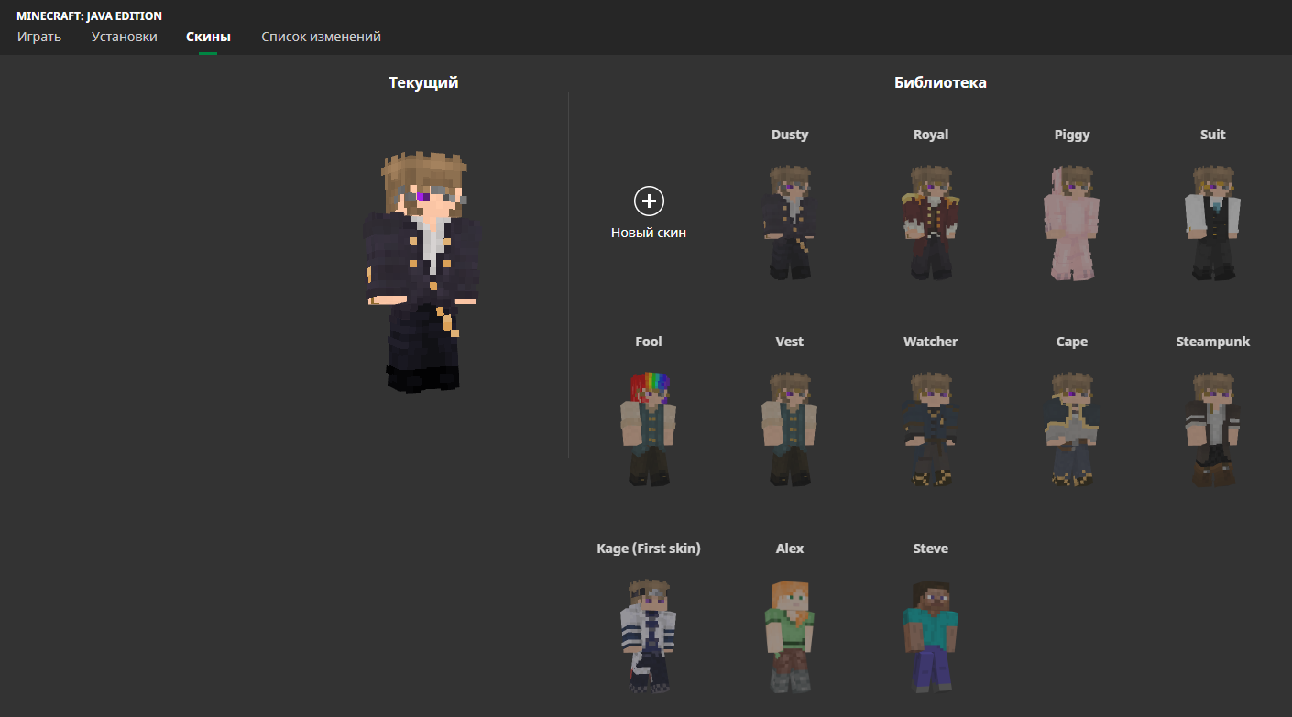Screen dimensions: 1292x717
Task: Select the Vest skin thumbnail
Action: pos(789,429)
